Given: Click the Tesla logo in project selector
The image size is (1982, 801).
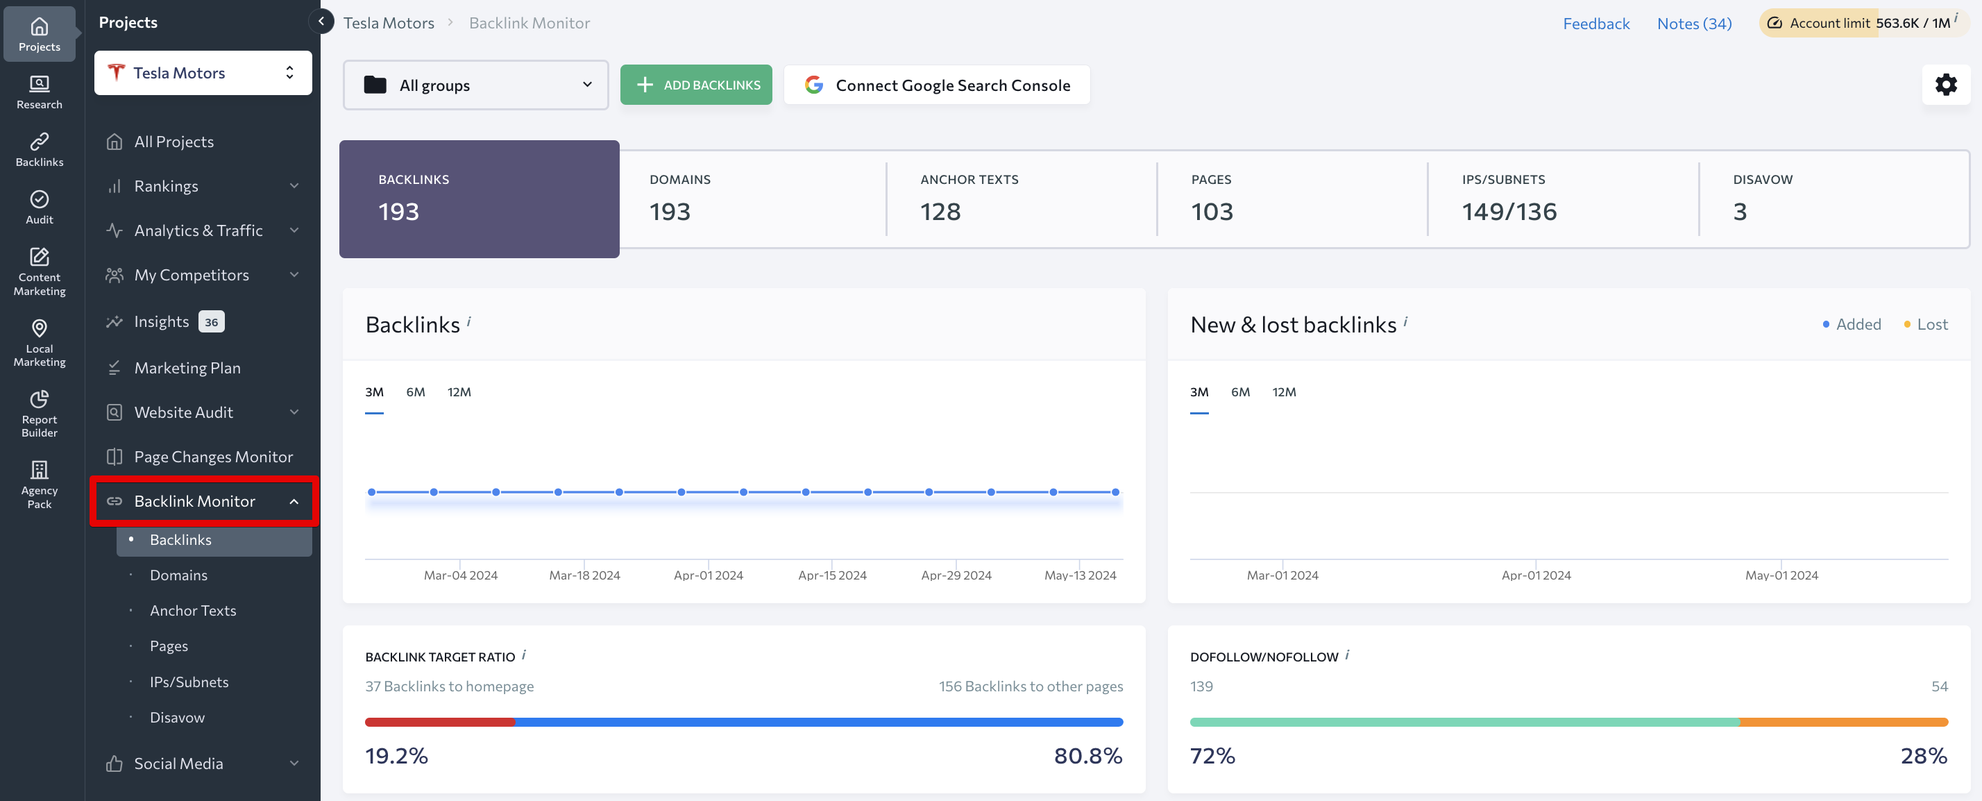Looking at the screenshot, I should [116, 72].
